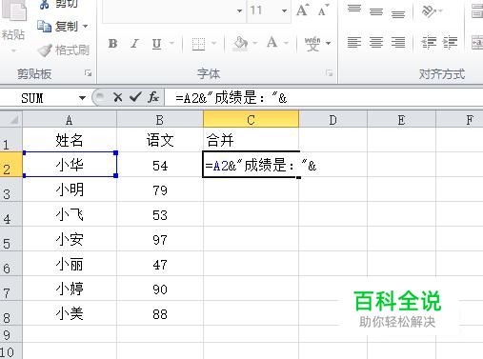Screen dimensions: 483x359
Task: Open font (字体) dialog launcher
Action: [x=330, y=73]
